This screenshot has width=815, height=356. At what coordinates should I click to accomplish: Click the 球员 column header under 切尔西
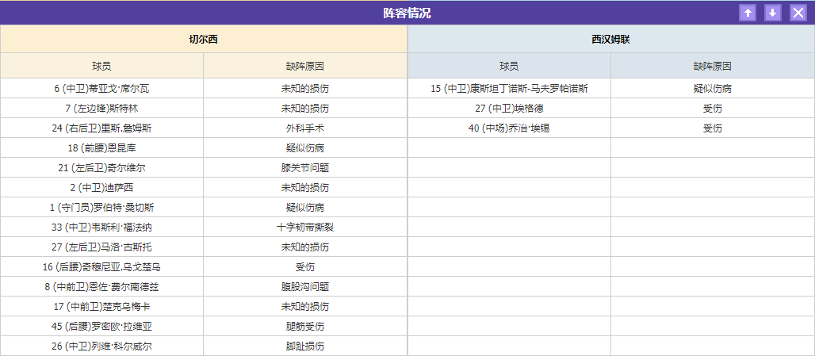pyautogui.click(x=101, y=66)
